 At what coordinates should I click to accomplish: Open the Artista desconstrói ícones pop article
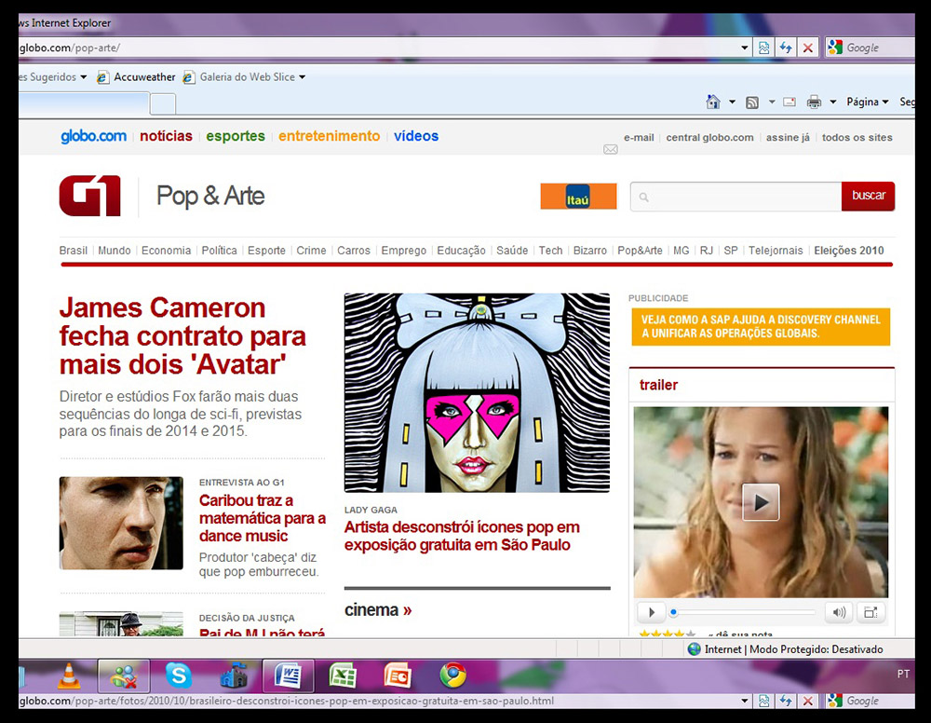pyautogui.click(x=462, y=536)
